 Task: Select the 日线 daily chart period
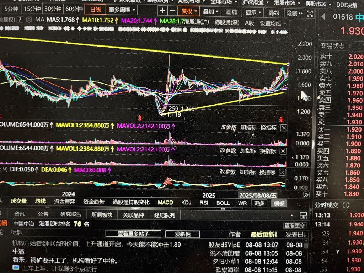[x=95, y=10]
